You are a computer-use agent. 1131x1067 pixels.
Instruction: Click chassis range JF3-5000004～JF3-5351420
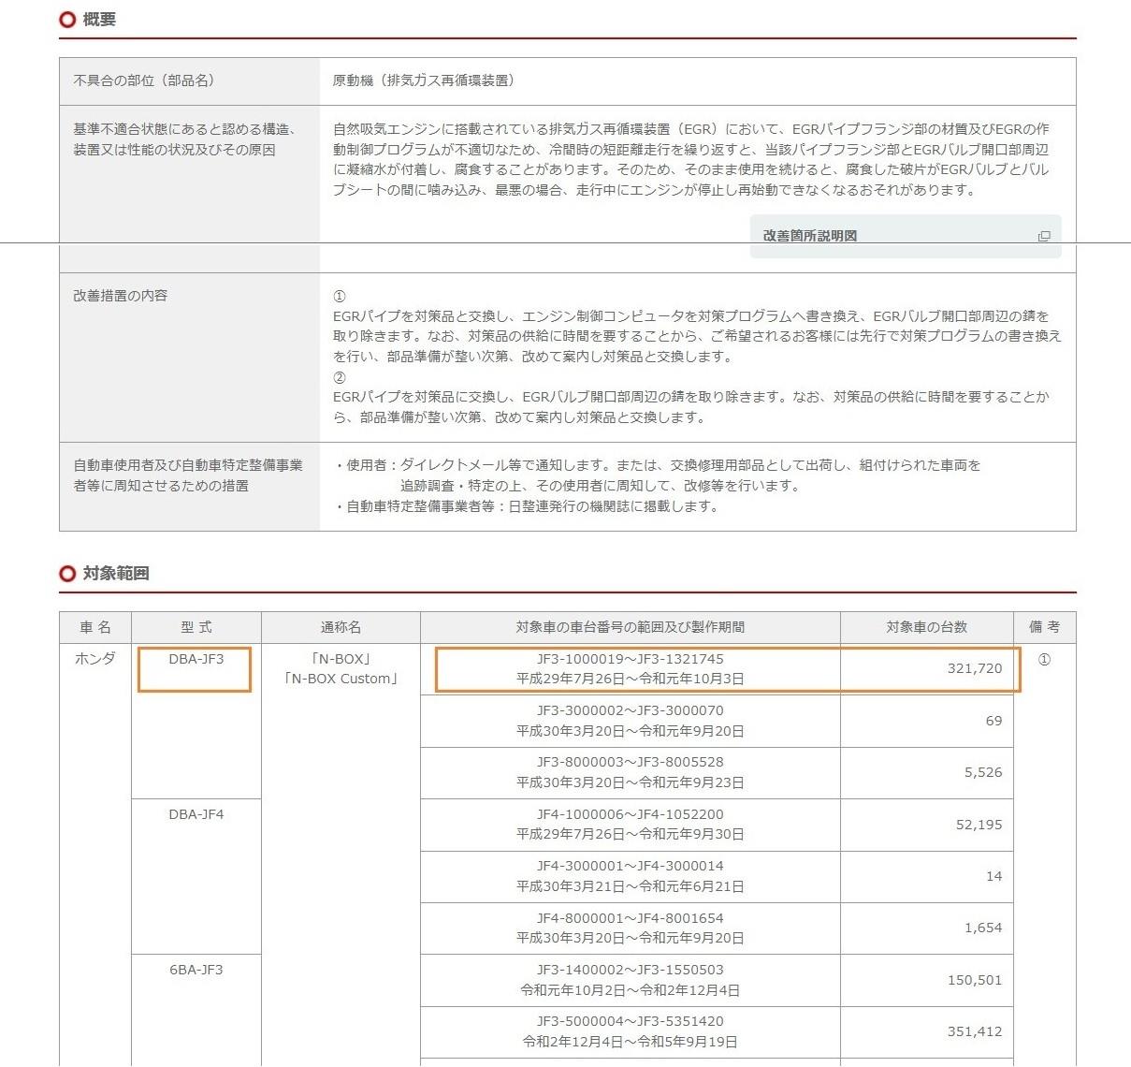[631, 1021]
